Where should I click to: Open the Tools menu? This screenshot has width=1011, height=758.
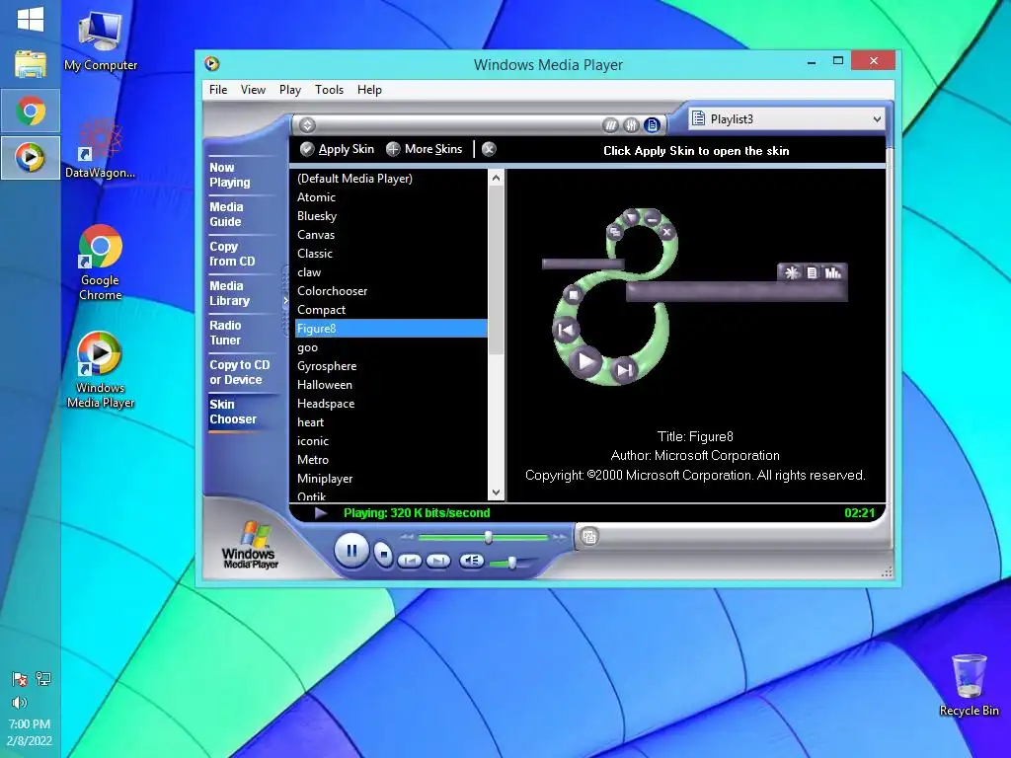[329, 90]
